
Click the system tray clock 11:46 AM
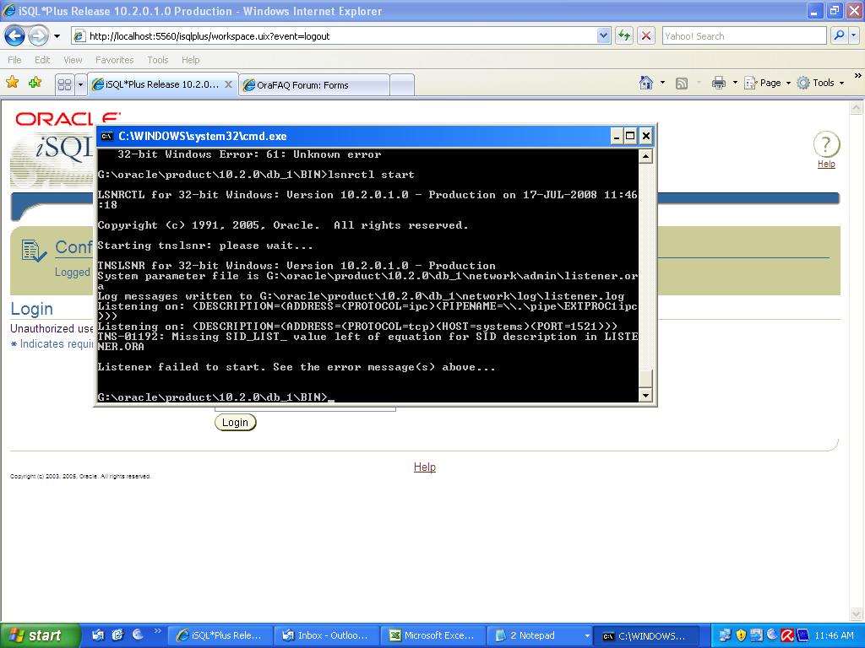click(x=834, y=636)
